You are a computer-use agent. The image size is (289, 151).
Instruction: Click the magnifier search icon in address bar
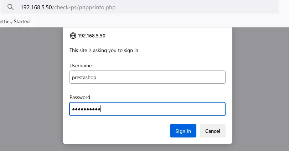point(11,7)
